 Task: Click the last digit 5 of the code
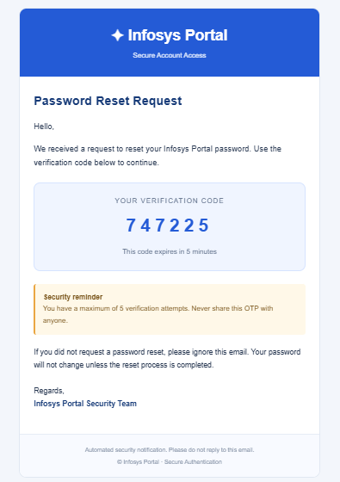[x=204, y=225]
